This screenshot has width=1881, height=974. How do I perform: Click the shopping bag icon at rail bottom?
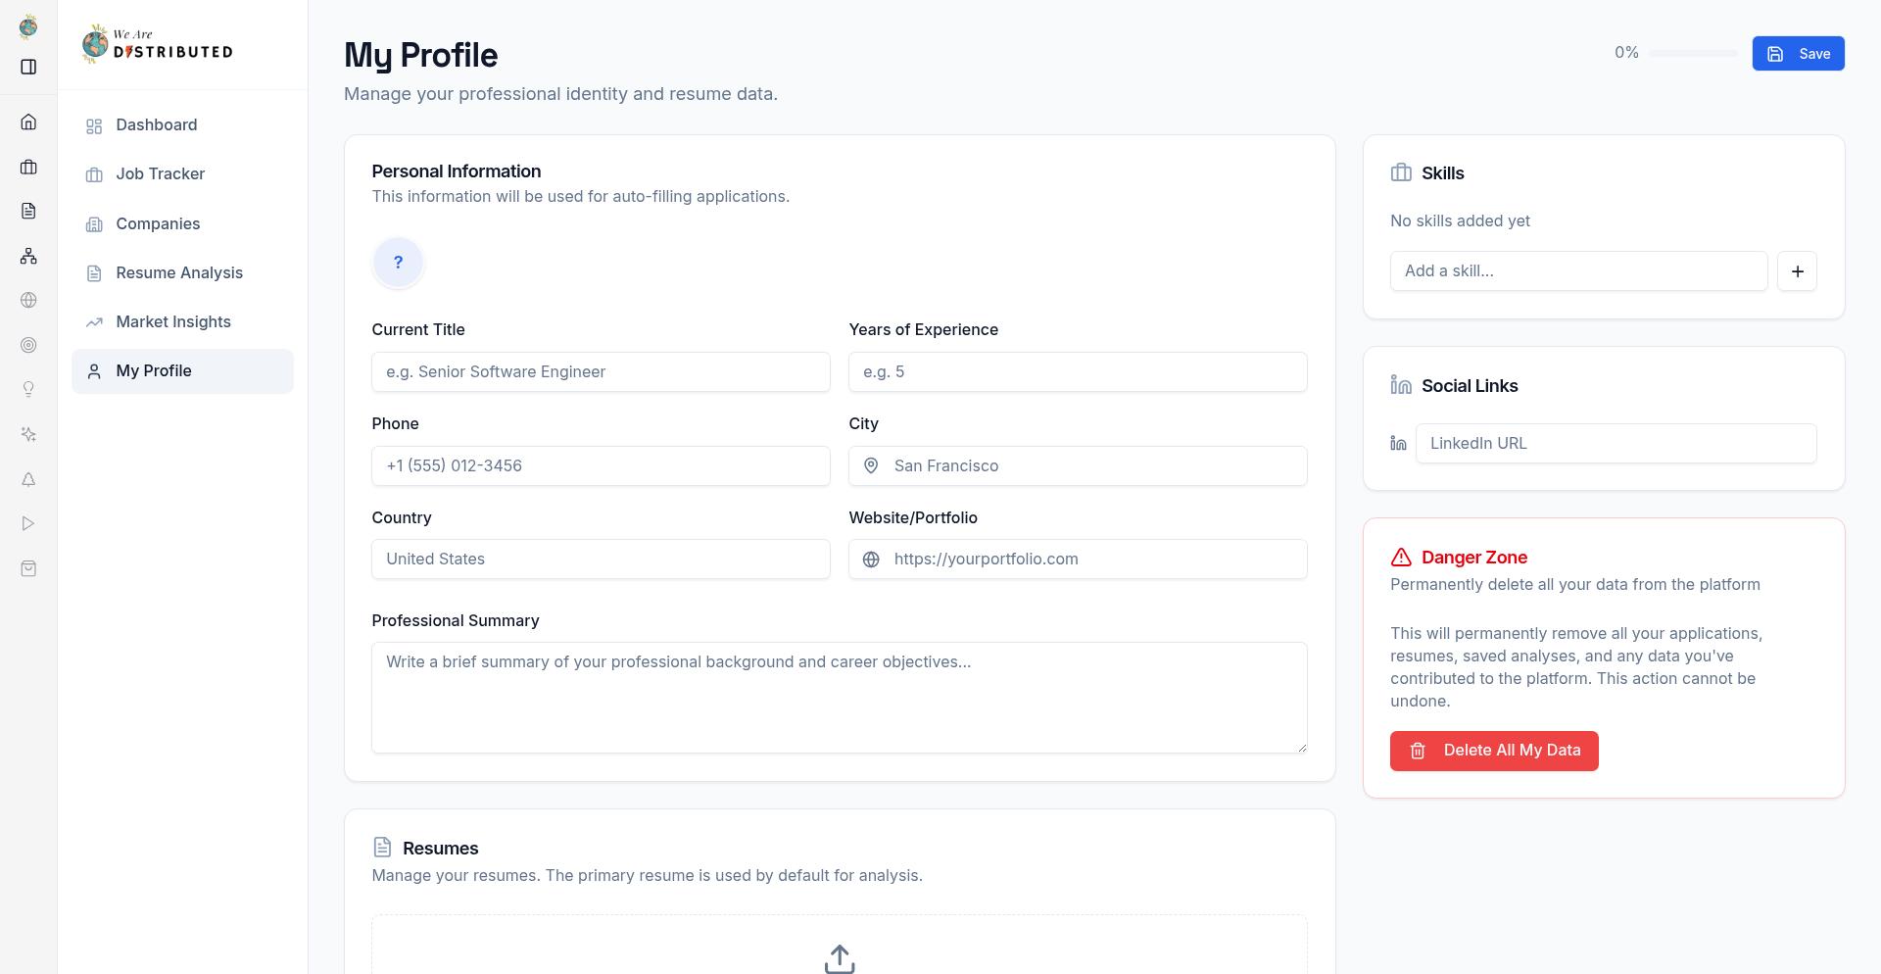[28, 568]
